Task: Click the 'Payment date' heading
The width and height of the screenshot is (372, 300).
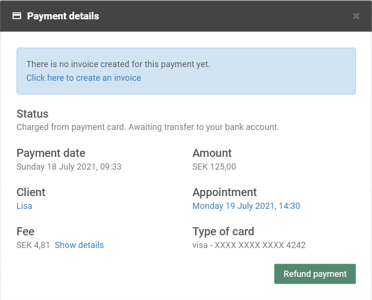Action: coord(51,153)
